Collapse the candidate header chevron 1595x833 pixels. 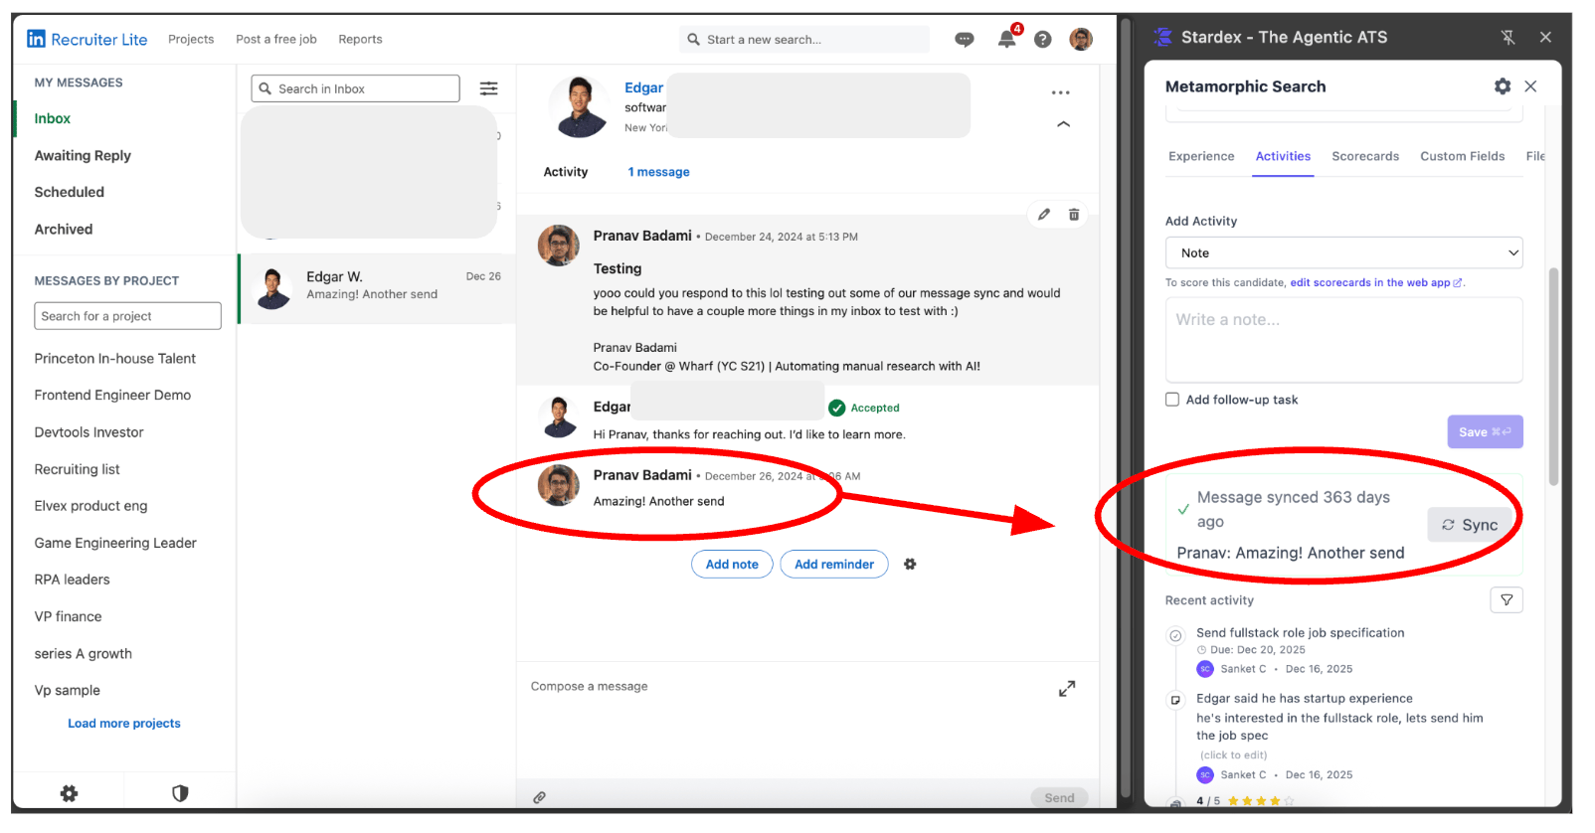(x=1063, y=124)
